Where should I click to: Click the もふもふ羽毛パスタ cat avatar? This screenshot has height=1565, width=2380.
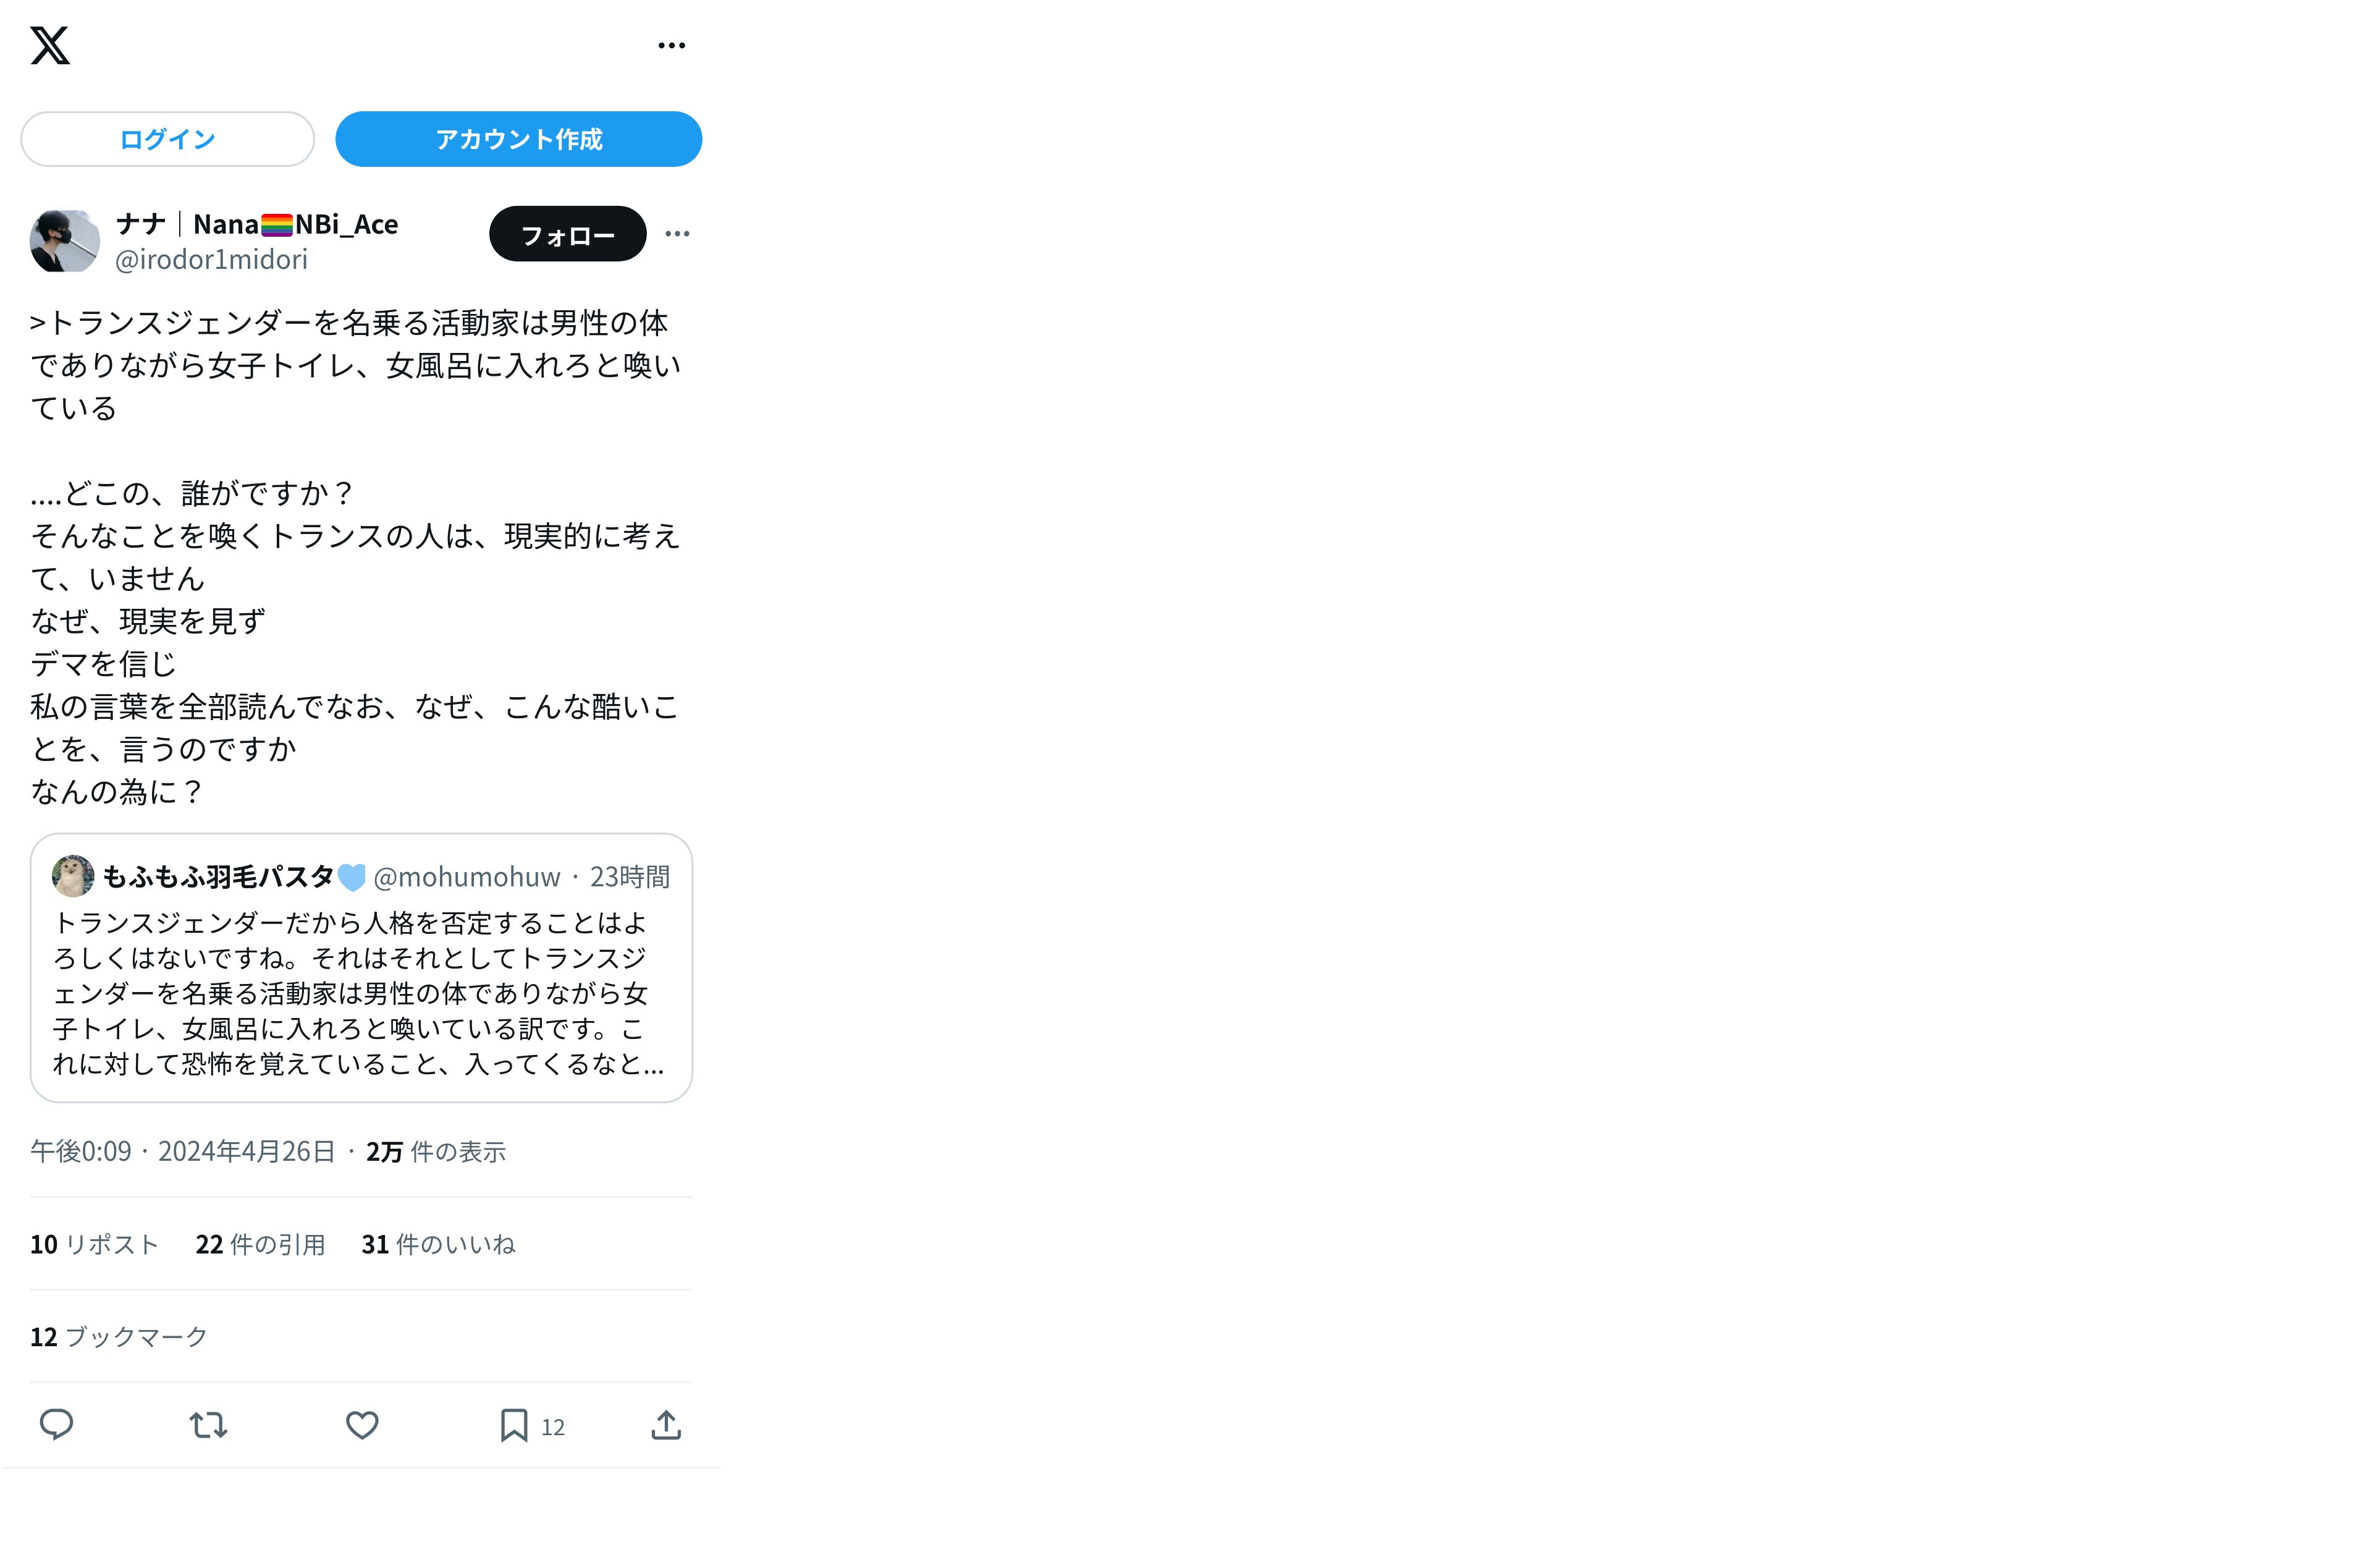tap(73, 876)
